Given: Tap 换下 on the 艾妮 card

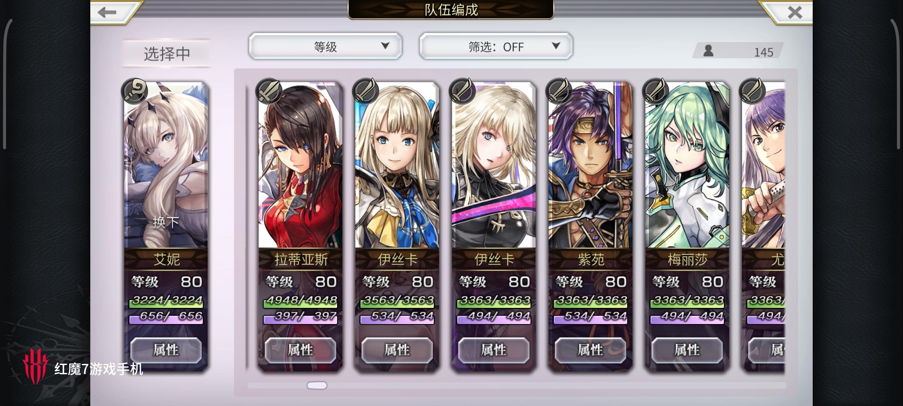Looking at the screenshot, I should click(x=166, y=222).
